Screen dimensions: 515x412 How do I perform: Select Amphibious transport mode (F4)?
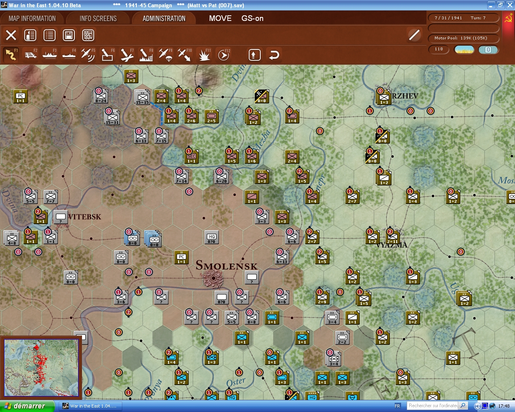69,55
